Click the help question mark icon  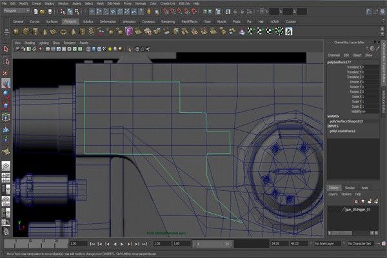click(x=141, y=12)
